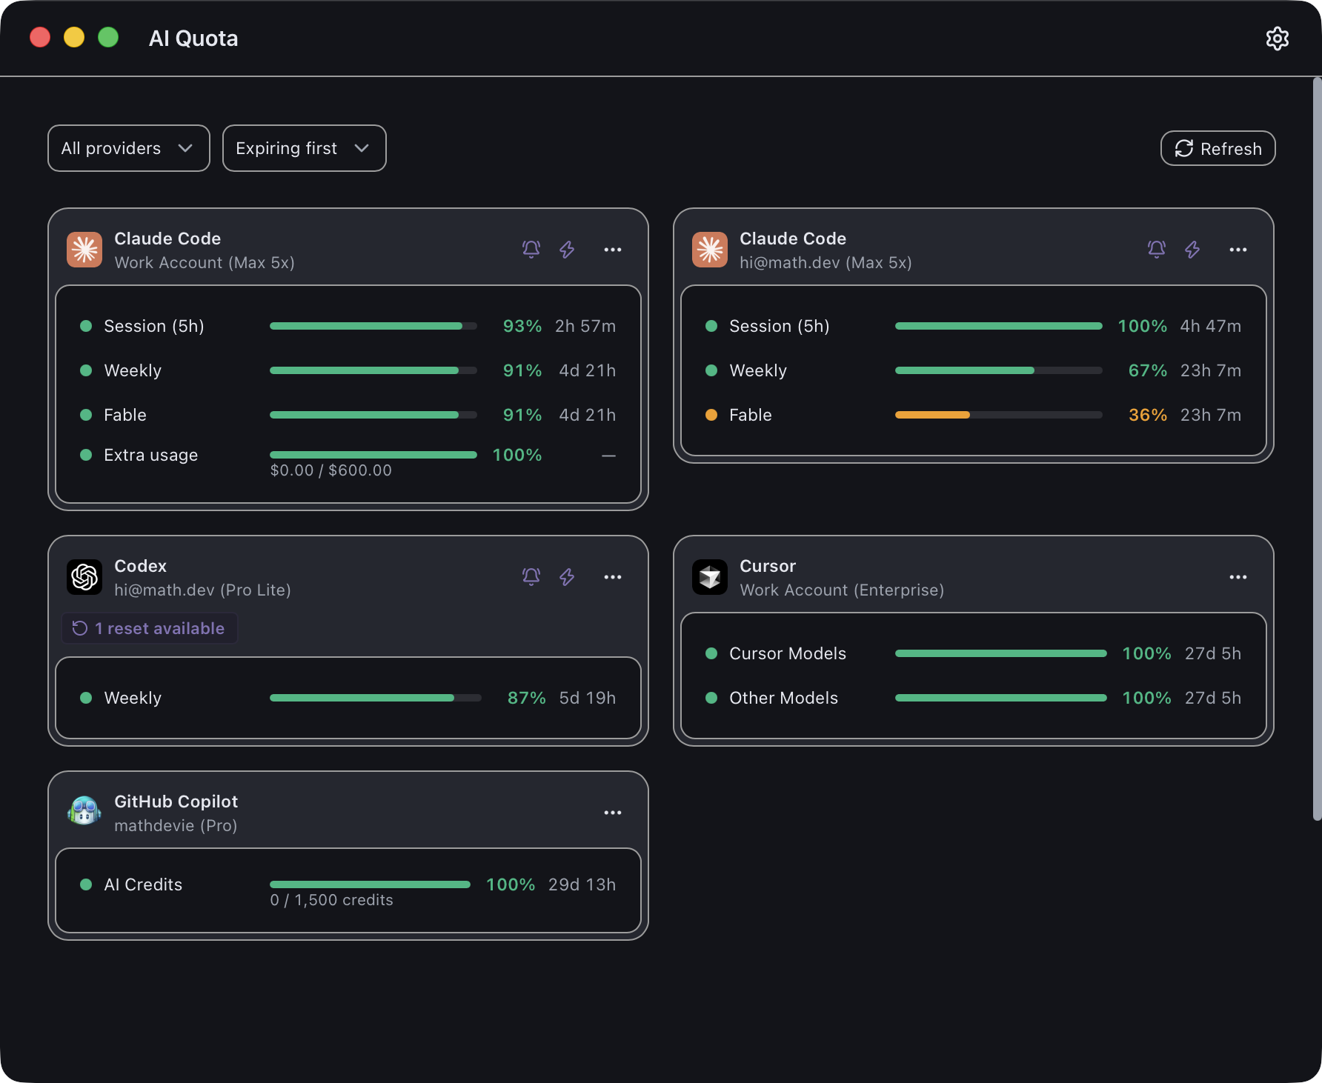Click the 0 / 1,500 credits text

click(x=332, y=900)
